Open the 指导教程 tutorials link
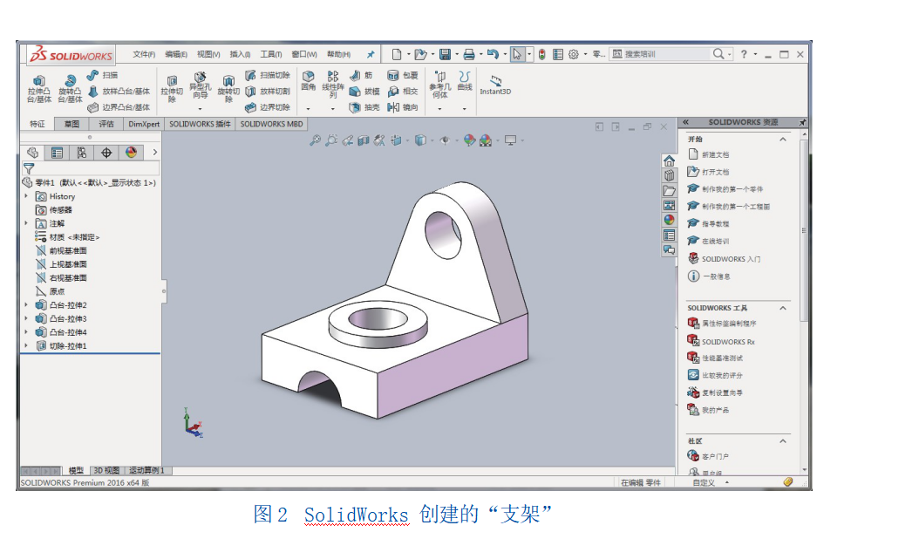Screen dimensions: 919x539 [709, 224]
